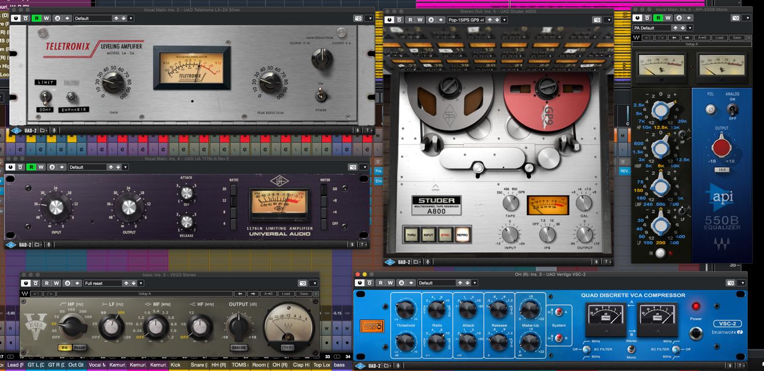Toggle the IN button on API-550B
Screen dimensions: 764x371
click(x=660, y=253)
